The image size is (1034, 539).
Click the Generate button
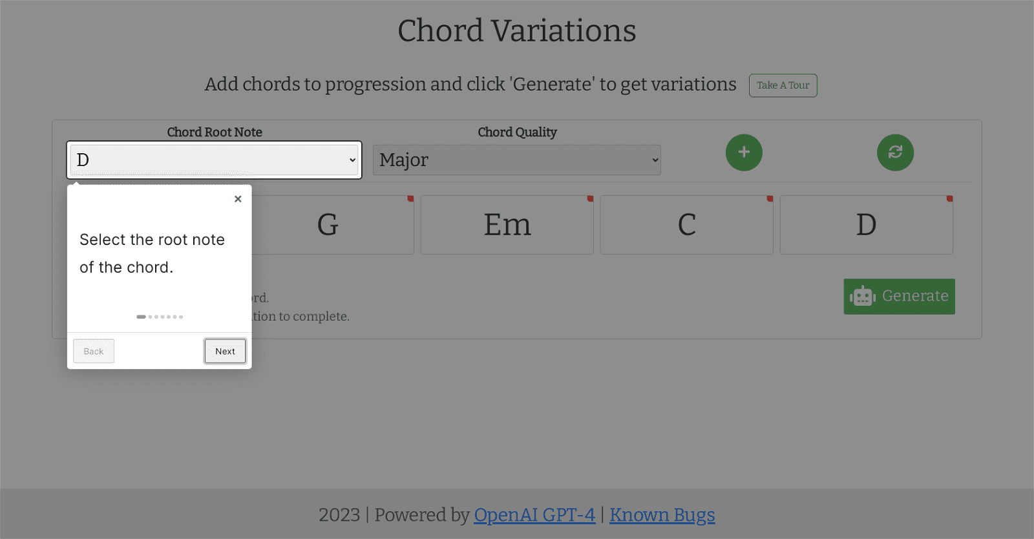pyautogui.click(x=899, y=296)
